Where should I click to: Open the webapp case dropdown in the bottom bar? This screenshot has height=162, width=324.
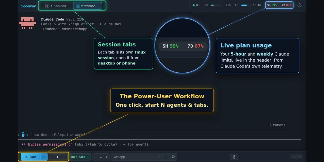click(137, 157)
